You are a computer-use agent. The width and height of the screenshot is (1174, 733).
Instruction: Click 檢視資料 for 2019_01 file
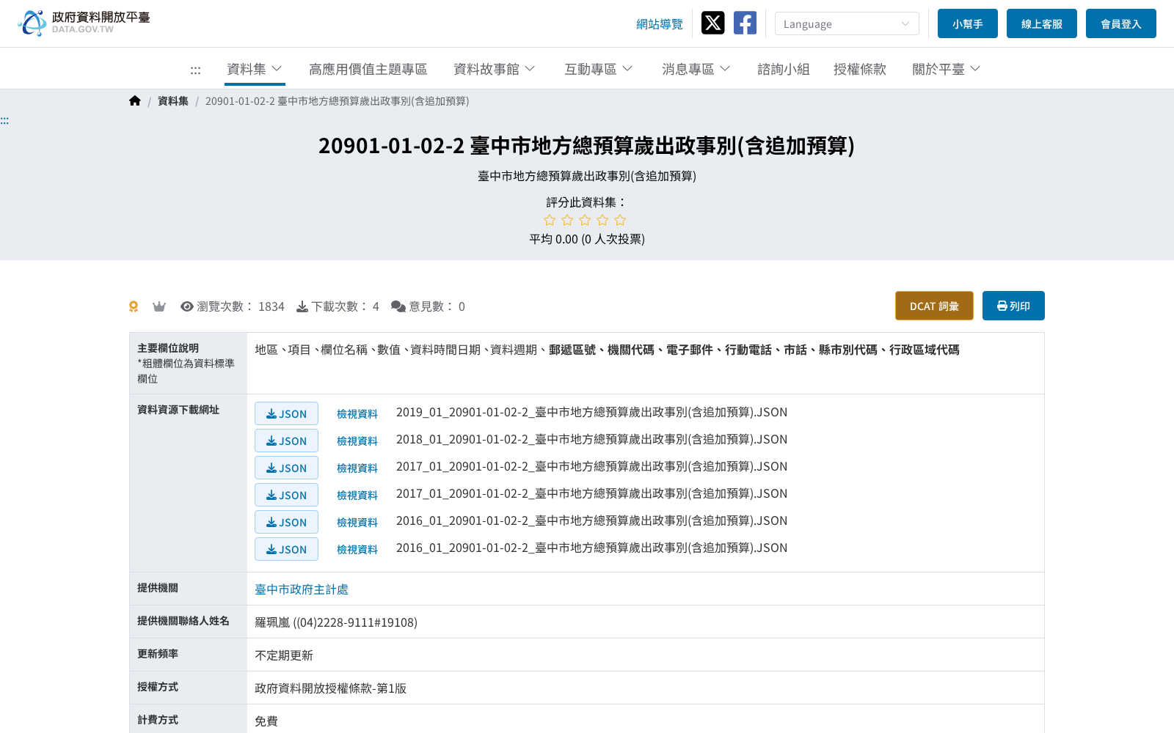357,414
